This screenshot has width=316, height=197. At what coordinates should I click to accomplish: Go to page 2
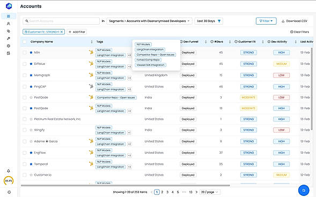click(162, 192)
